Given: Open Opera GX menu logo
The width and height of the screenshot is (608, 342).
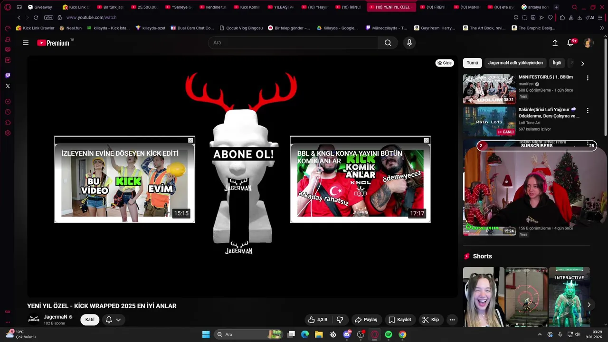Looking at the screenshot, I should (8, 7).
